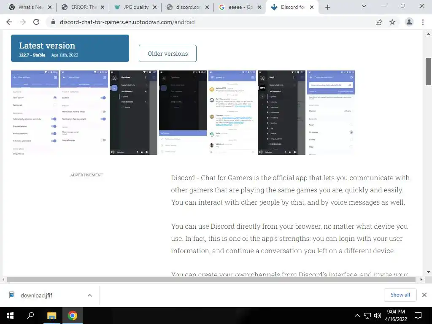
Task: Switch to the What's New tab
Action: 27,7
